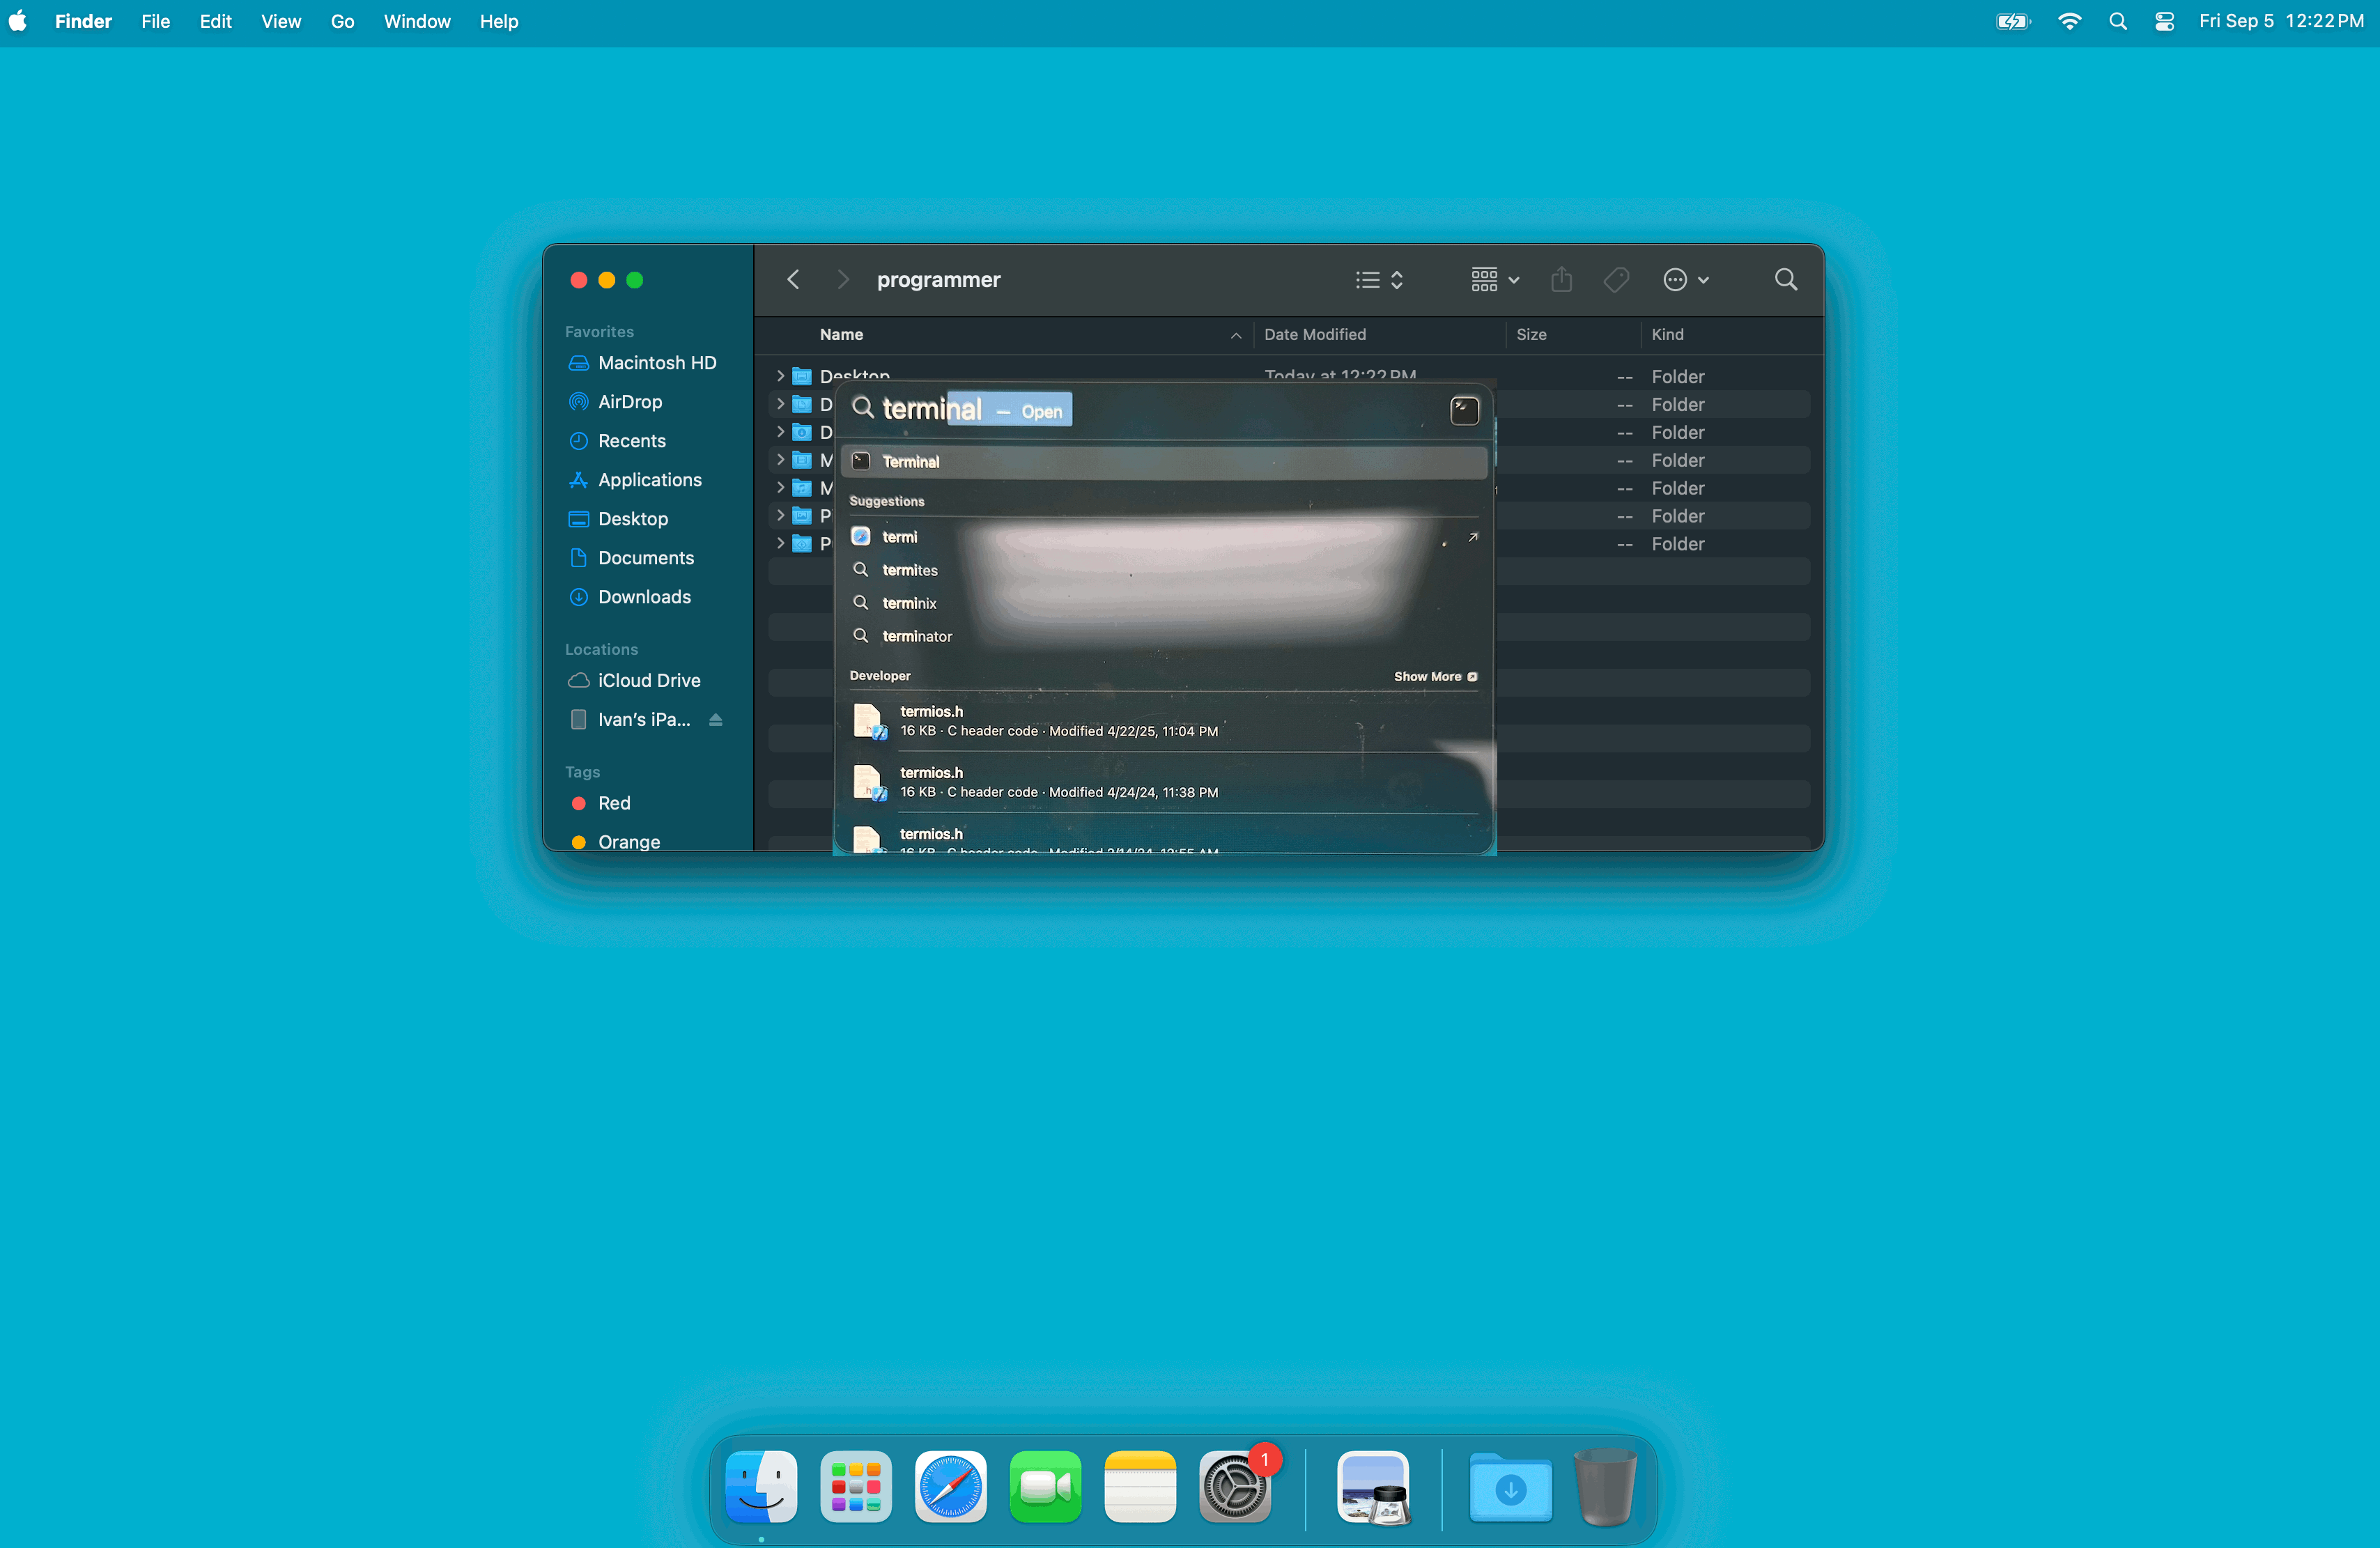This screenshot has height=1548, width=2380.
Task: Open the list view switcher dropdown
Action: [x=1380, y=280]
